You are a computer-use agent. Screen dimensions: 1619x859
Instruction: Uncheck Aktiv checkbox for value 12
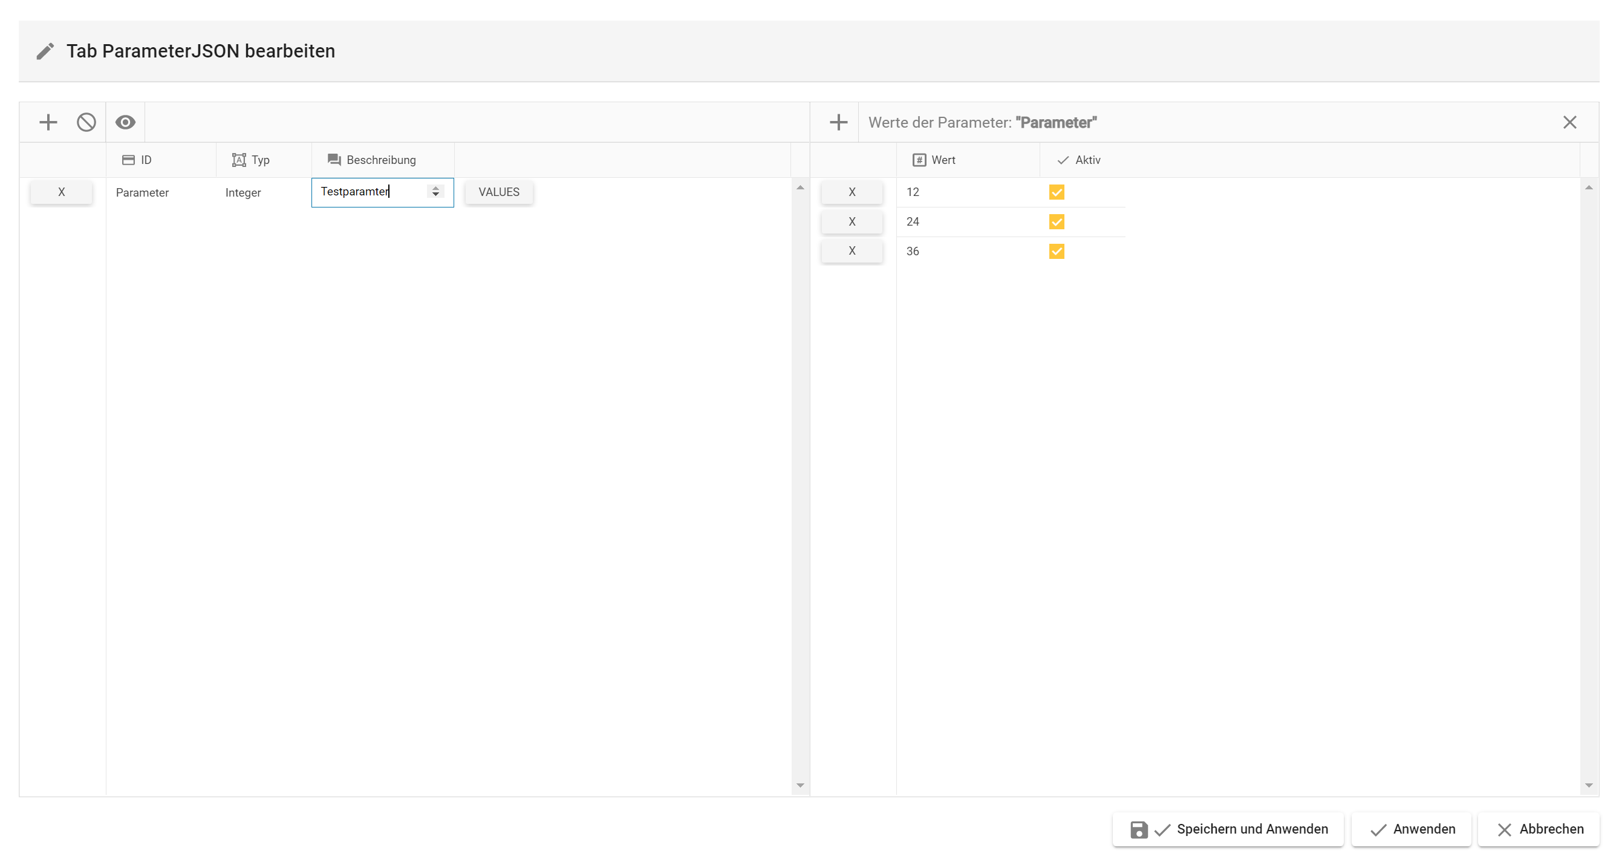(1056, 192)
